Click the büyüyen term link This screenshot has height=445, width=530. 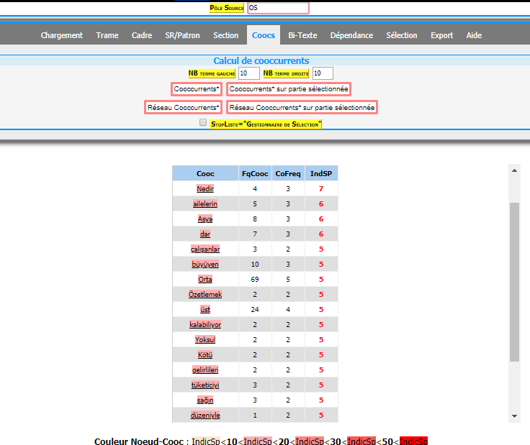(205, 264)
